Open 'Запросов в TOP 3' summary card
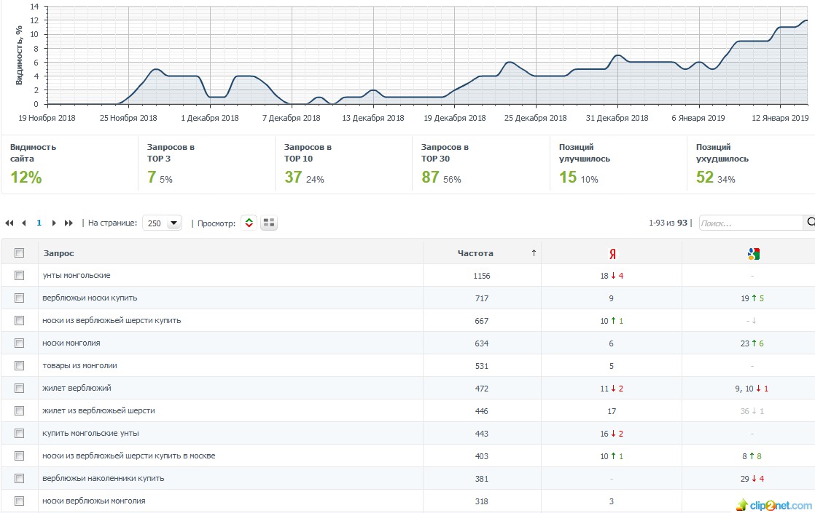 click(x=206, y=164)
